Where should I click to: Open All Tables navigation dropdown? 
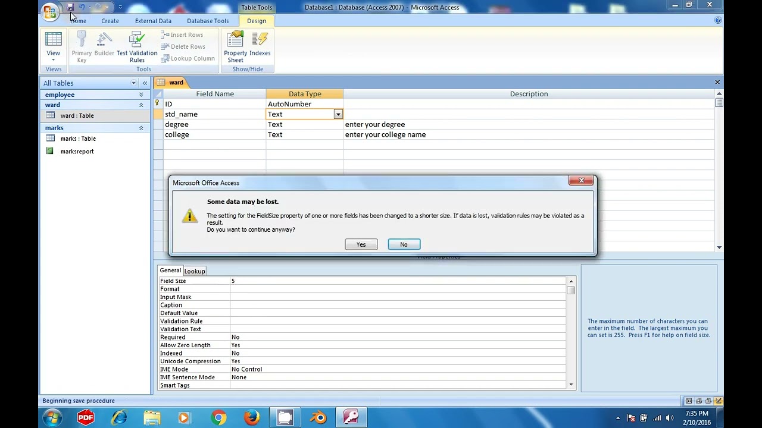pos(133,83)
